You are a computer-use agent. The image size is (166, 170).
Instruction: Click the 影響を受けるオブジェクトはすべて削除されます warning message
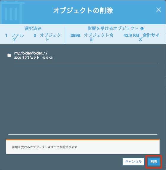pyautogui.click(x=45, y=147)
